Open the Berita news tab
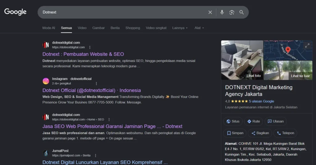Screen dimensions: 316x165 pos(115,28)
